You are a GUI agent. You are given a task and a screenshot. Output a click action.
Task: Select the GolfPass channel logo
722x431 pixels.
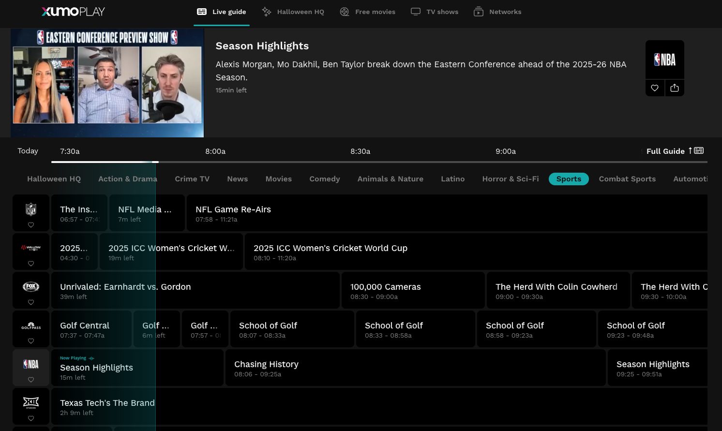pos(31,326)
